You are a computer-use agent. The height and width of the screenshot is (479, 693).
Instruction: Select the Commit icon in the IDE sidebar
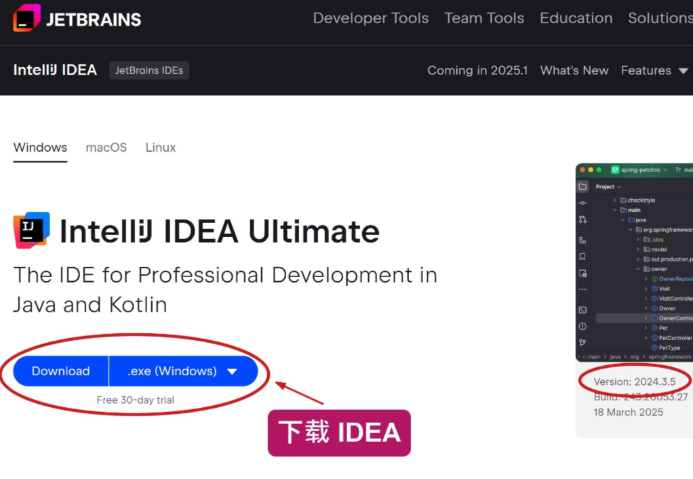582,203
